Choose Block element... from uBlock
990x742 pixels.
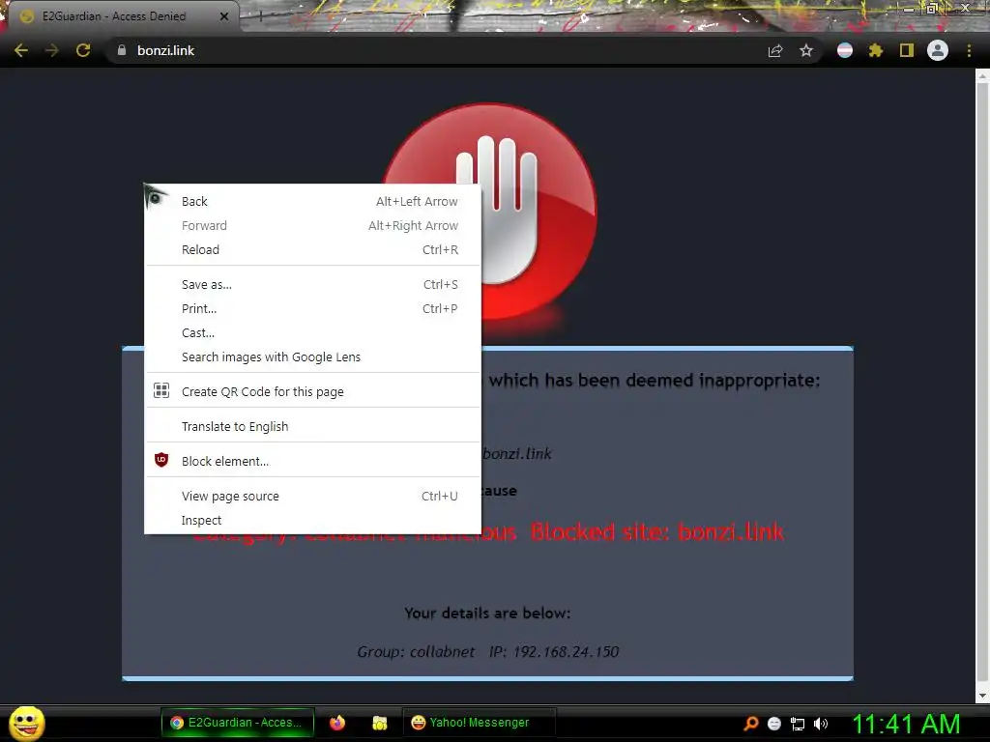pos(312,461)
